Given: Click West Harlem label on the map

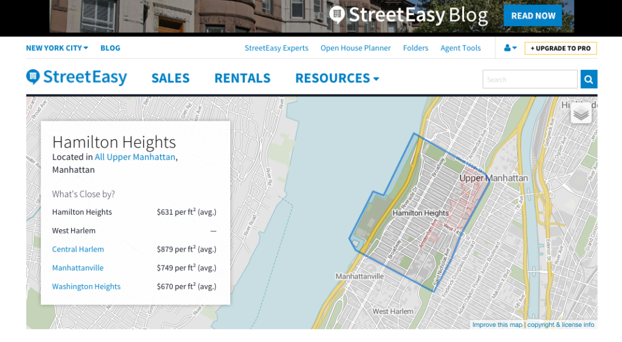Looking at the screenshot, I should [x=393, y=312].
